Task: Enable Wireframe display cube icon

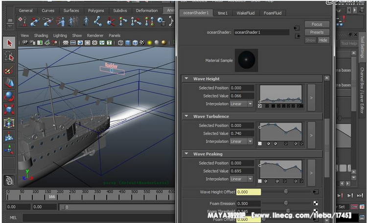Action: point(120,43)
